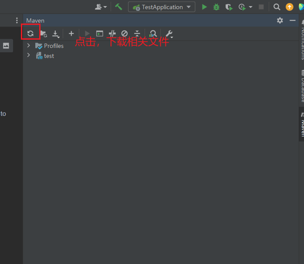
Task: Run TestApplication with Coverage
Action: (229, 7)
